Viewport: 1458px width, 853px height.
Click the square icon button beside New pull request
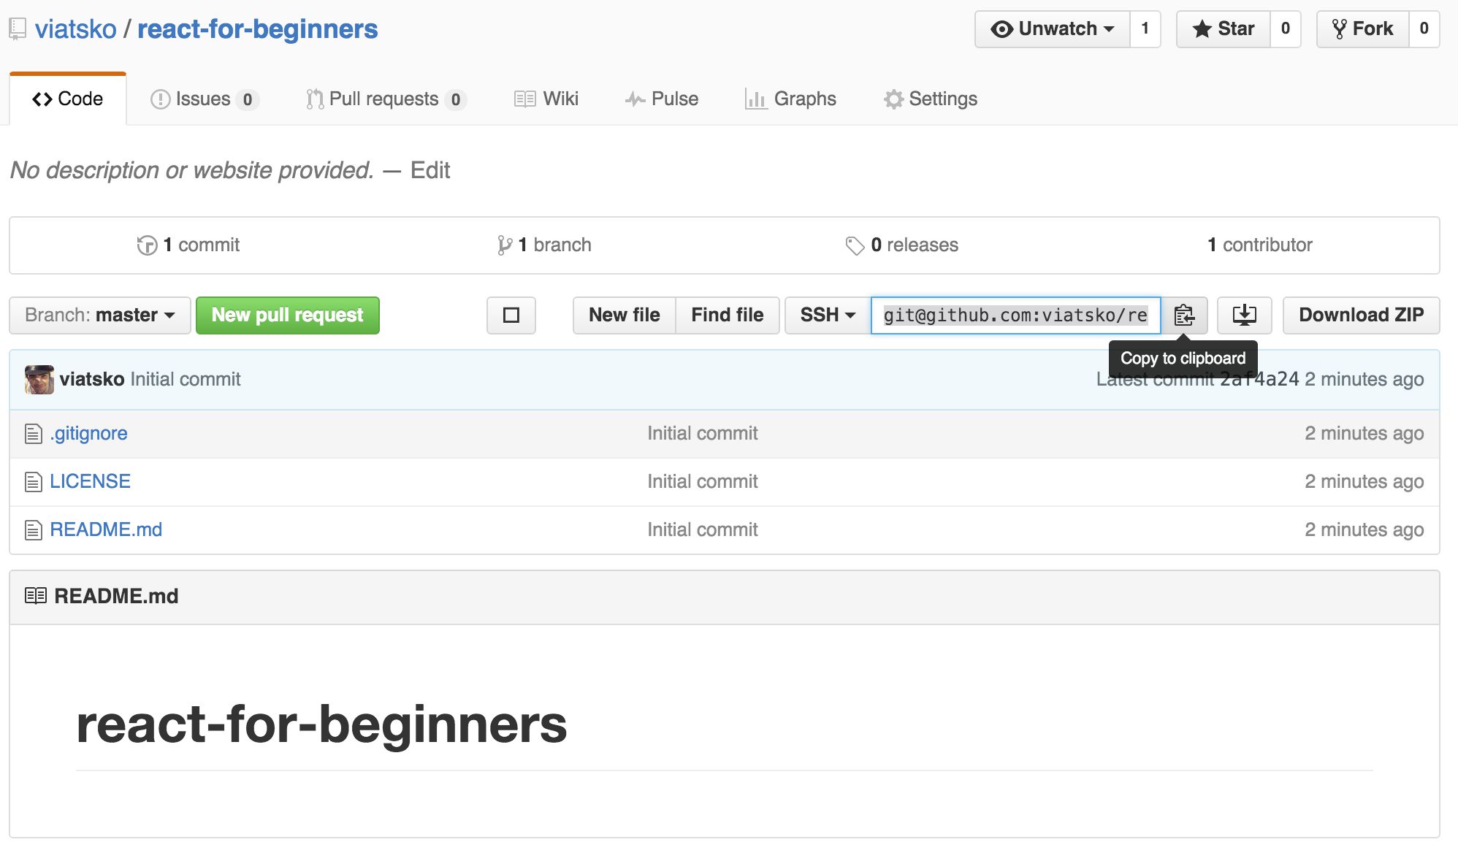511,315
